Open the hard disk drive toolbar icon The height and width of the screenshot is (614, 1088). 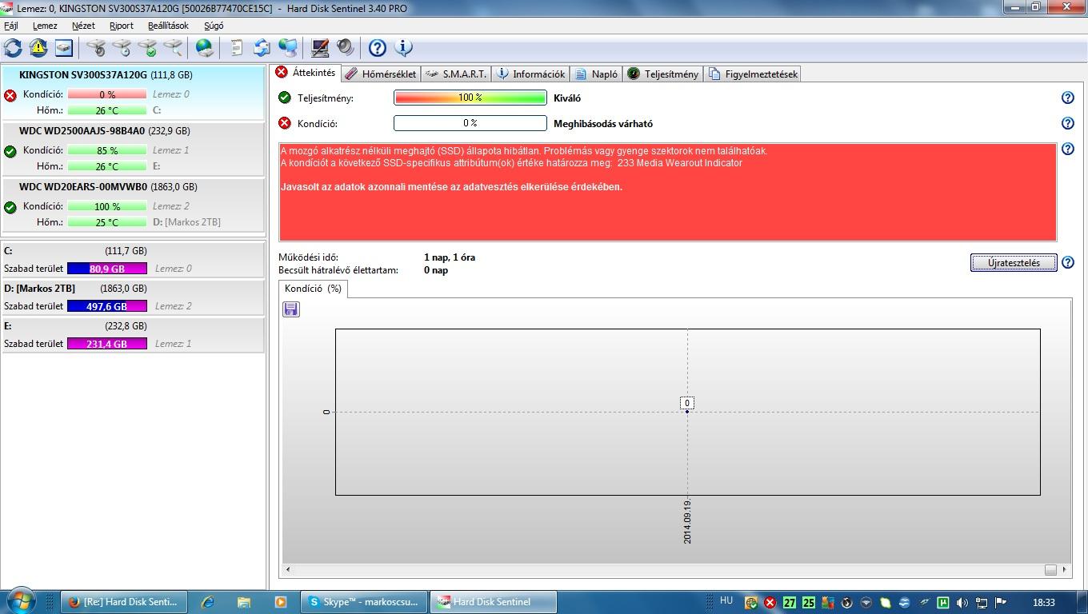64,48
